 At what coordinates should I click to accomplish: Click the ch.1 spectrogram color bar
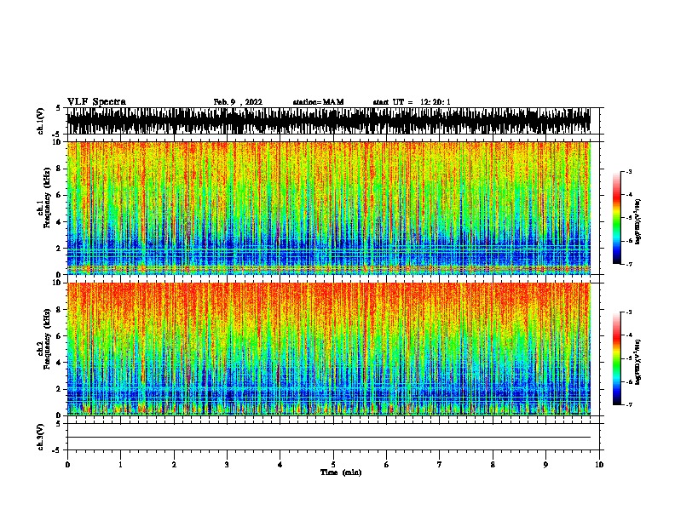pyautogui.click(x=617, y=217)
